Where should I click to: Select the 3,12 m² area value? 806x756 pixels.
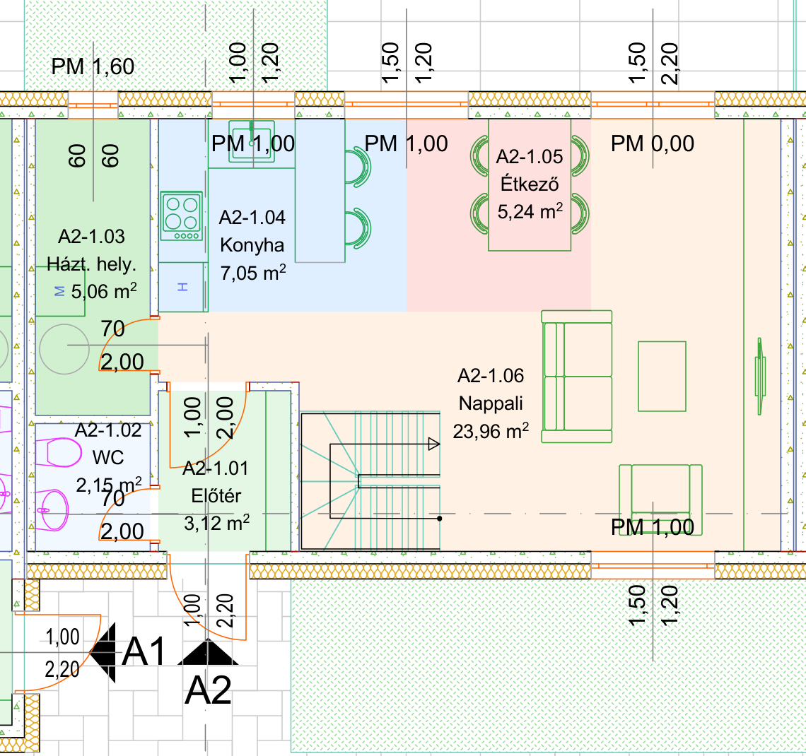coord(217,524)
